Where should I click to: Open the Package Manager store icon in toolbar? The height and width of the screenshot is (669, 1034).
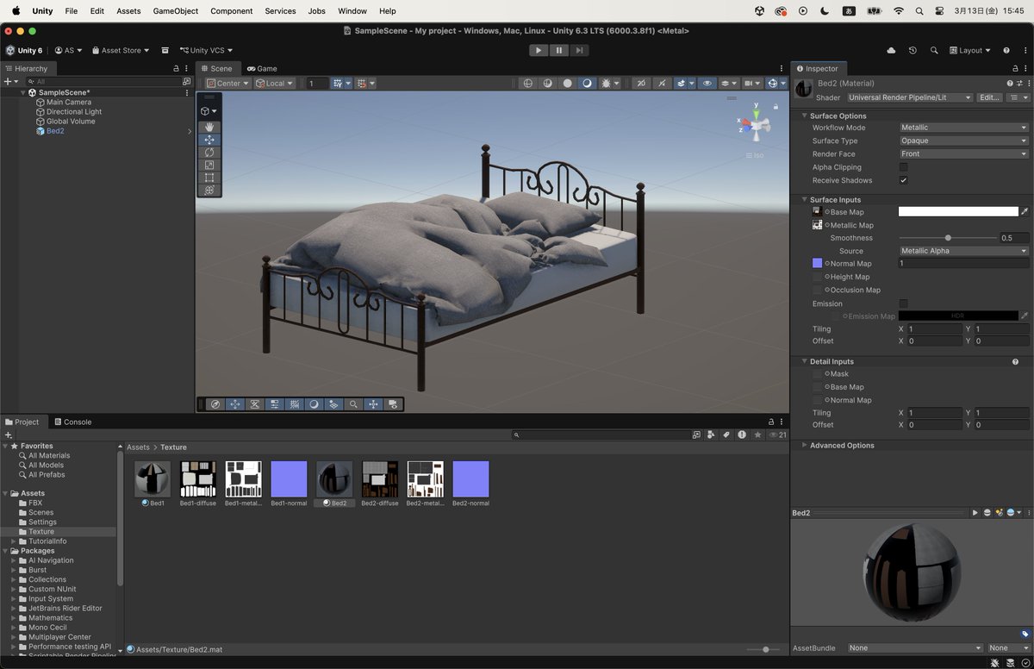[x=165, y=51]
